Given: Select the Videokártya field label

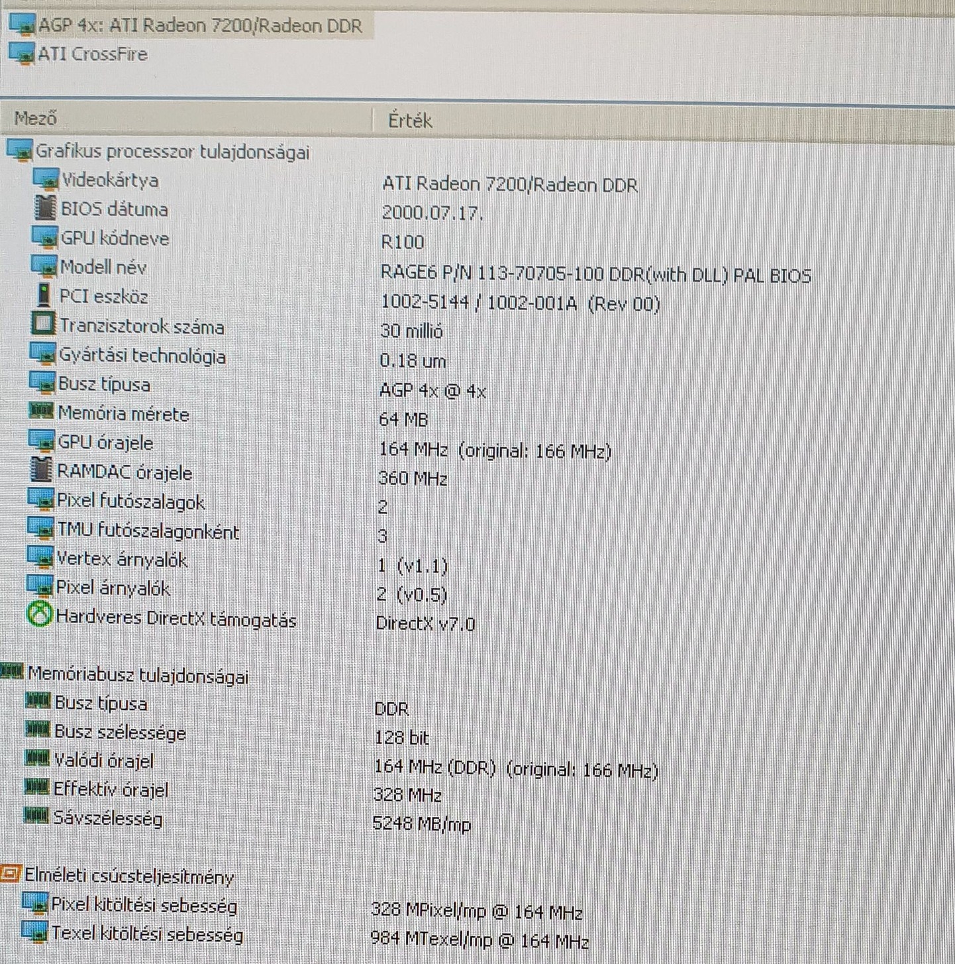Looking at the screenshot, I should pos(110,180).
